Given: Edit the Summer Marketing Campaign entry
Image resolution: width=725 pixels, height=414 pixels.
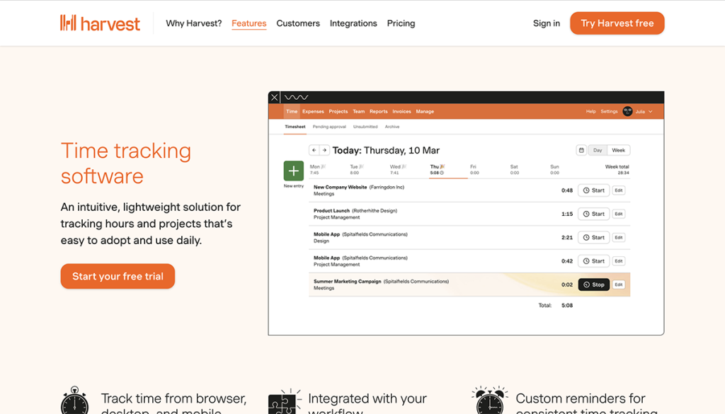Looking at the screenshot, I should pos(619,284).
